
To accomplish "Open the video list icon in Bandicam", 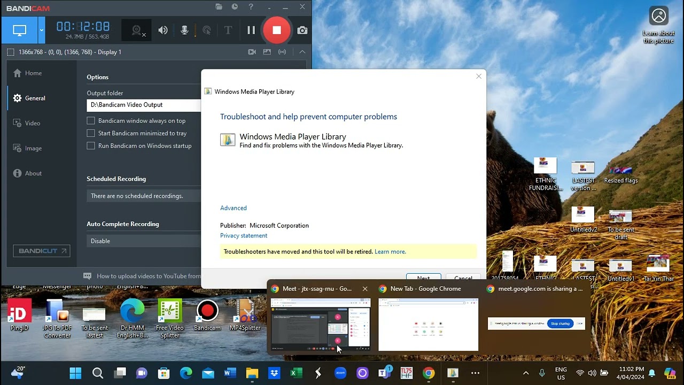I will coord(252,52).
